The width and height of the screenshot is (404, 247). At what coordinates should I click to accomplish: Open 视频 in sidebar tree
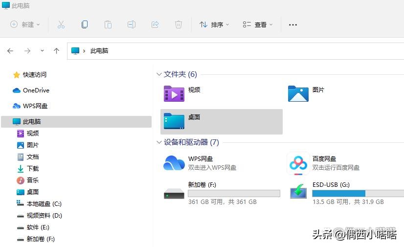pos(28,134)
